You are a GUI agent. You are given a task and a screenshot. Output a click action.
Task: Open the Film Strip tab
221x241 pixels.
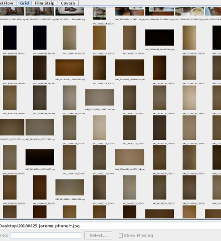pos(45,3)
